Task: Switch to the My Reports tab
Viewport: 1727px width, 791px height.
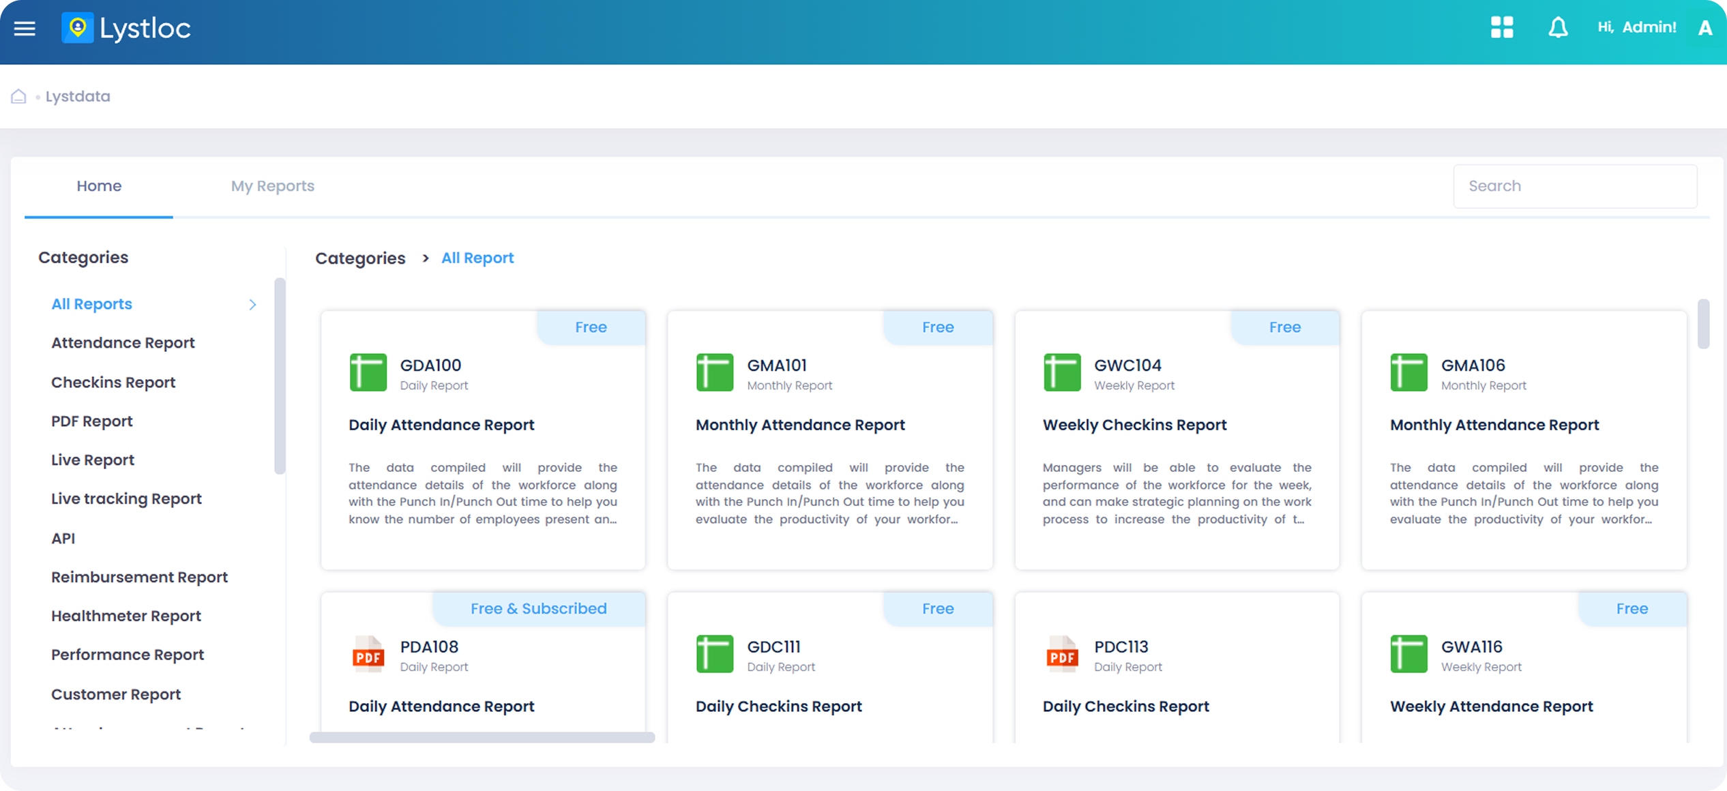Action: (x=272, y=186)
